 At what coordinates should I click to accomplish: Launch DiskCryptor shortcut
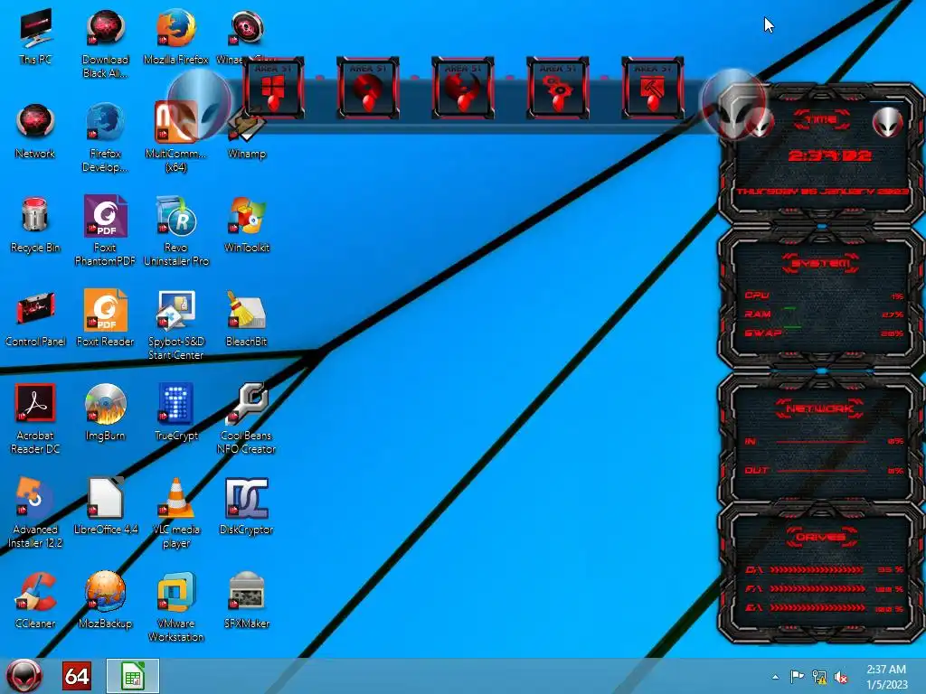[x=246, y=506]
